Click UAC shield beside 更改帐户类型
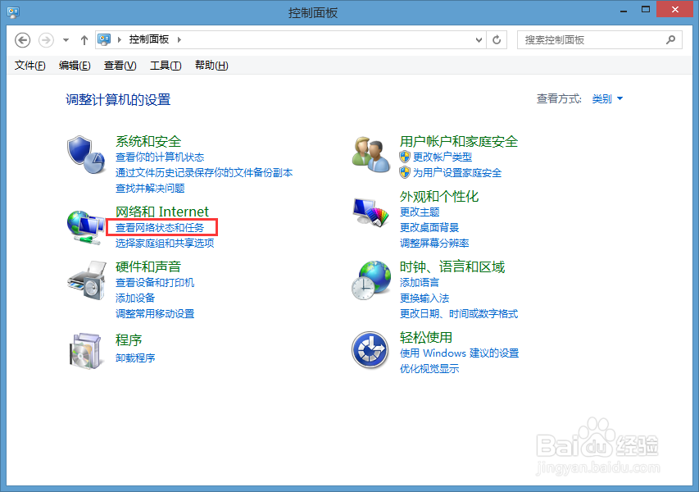This screenshot has height=492, width=699. (x=405, y=157)
